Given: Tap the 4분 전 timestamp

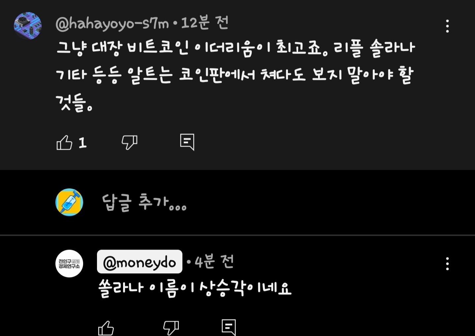Looking at the screenshot, I should coord(214,261).
